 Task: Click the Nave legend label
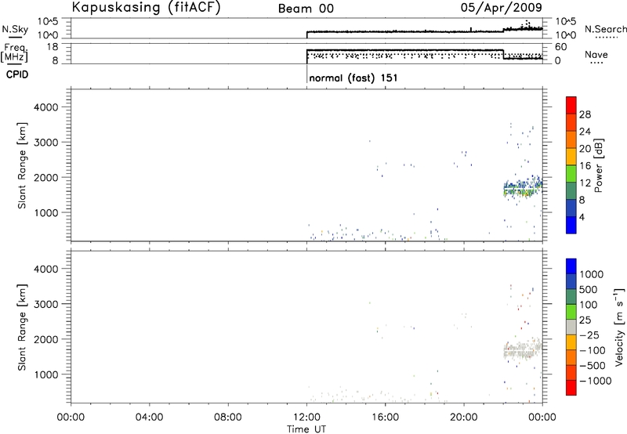[596, 54]
